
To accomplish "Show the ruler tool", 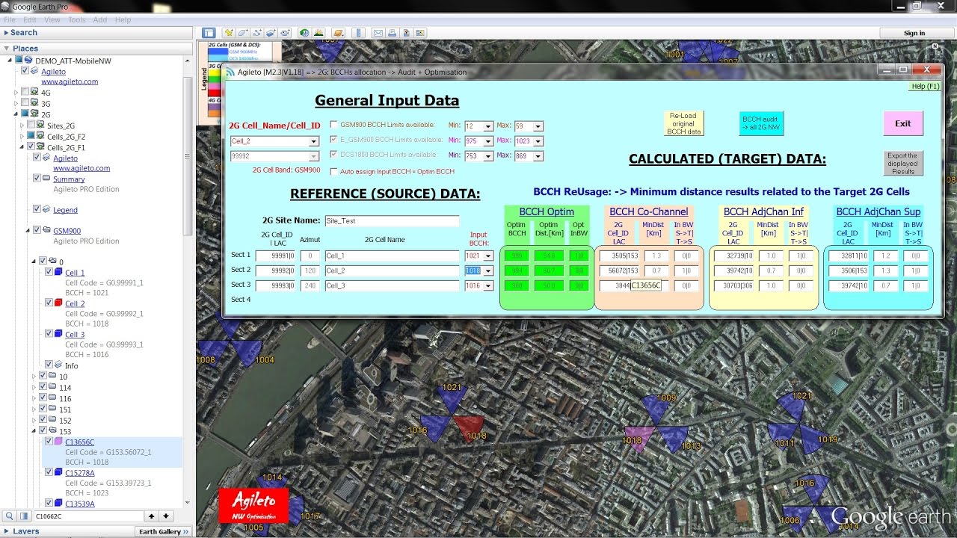I will click(x=359, y=33).
